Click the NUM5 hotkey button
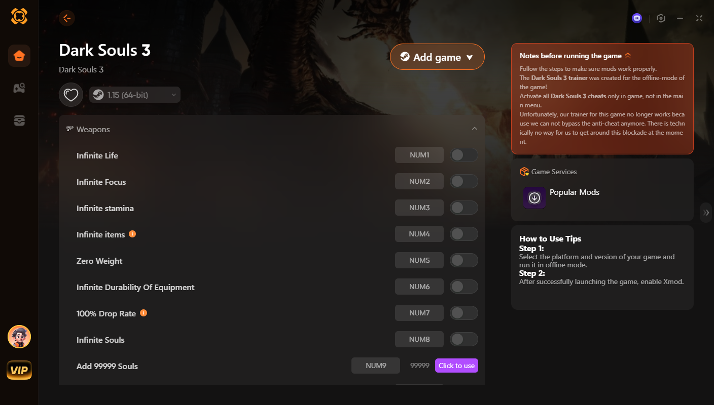 [x=419, y=260]
